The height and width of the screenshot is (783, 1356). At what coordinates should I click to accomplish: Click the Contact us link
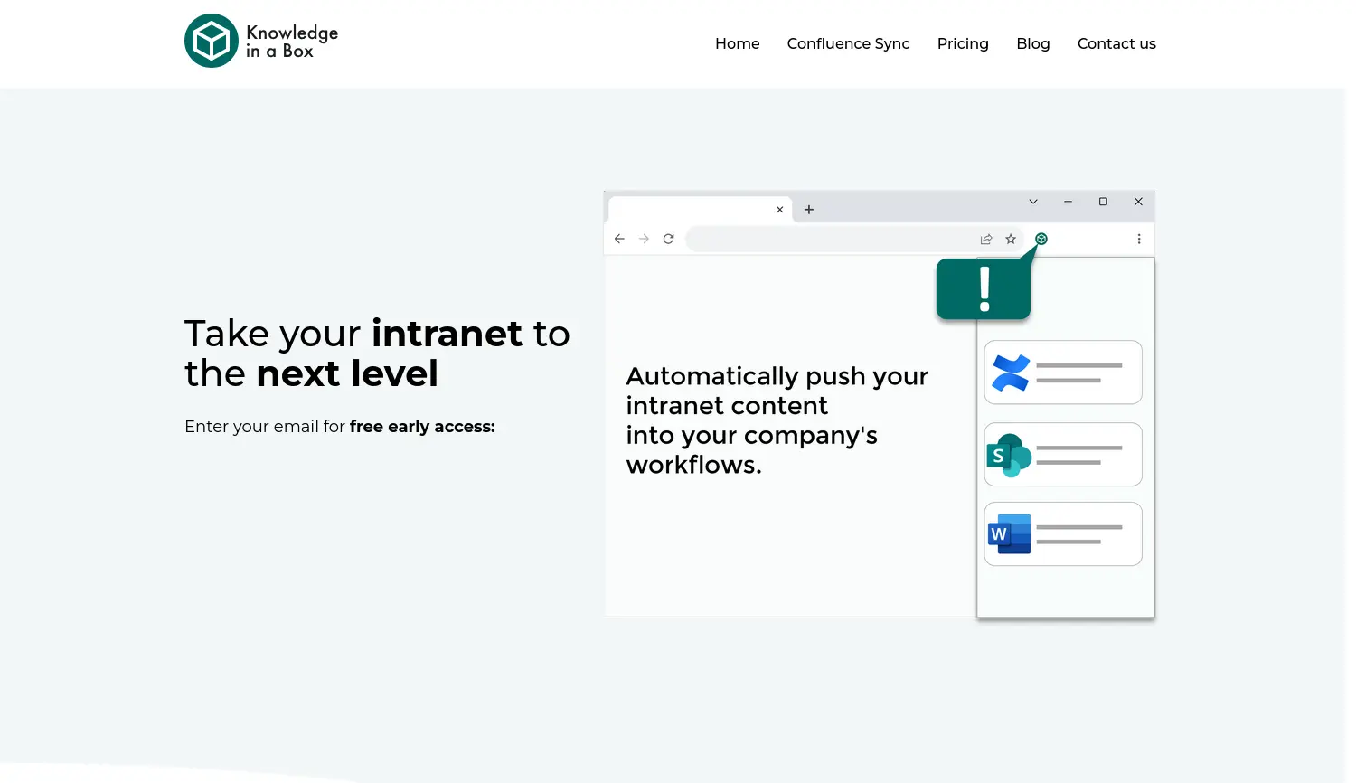coord(1116,43)
